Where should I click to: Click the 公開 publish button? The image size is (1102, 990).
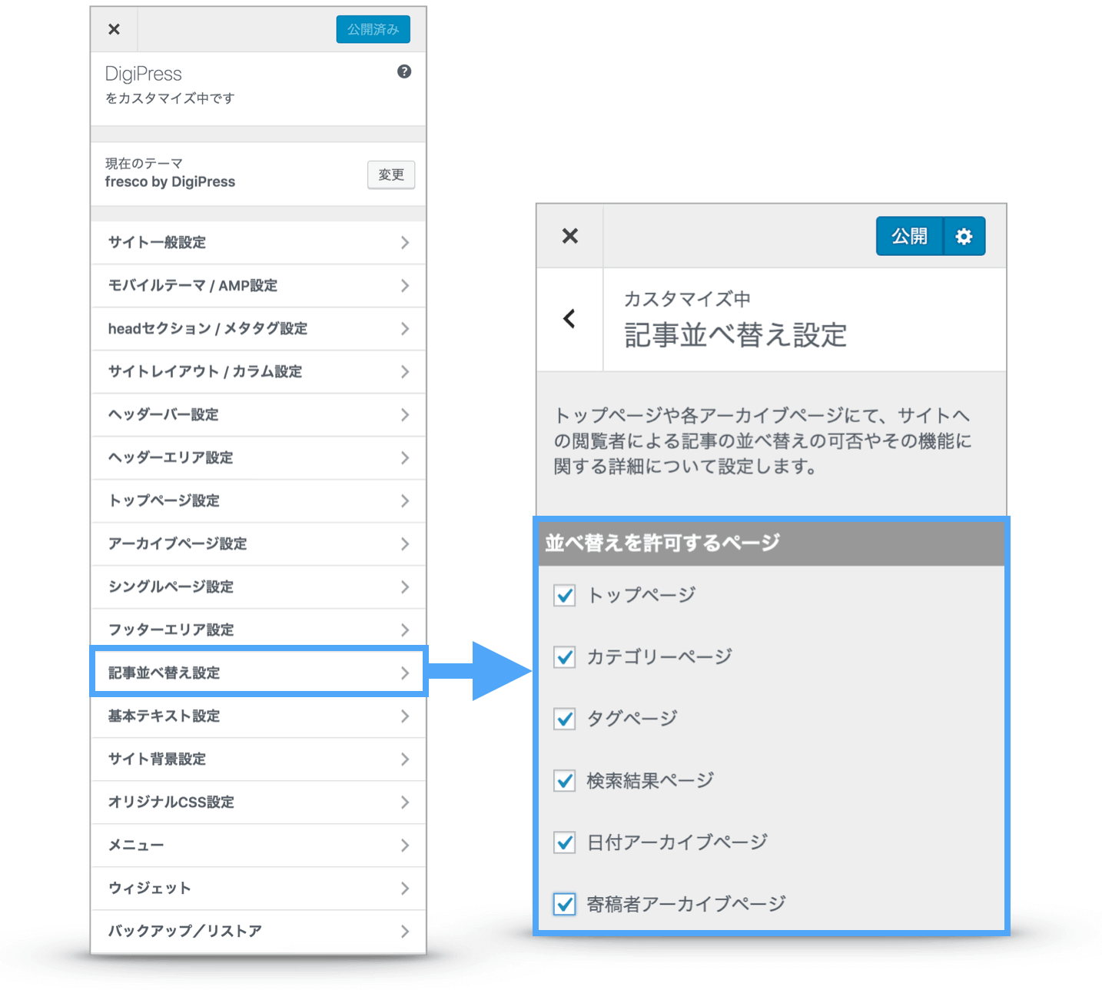pyautogui.click(x=909, y=236)
